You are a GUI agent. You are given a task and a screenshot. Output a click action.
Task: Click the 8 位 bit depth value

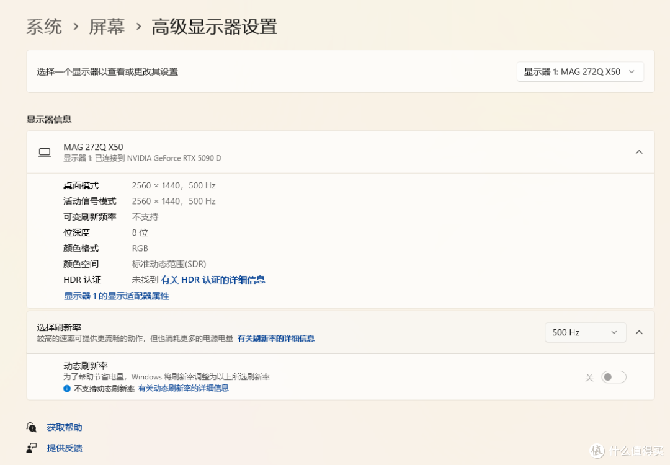140,232
